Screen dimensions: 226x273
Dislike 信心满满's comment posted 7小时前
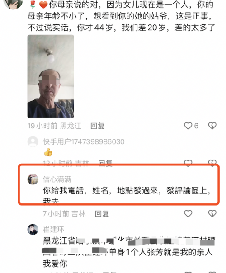212,213
